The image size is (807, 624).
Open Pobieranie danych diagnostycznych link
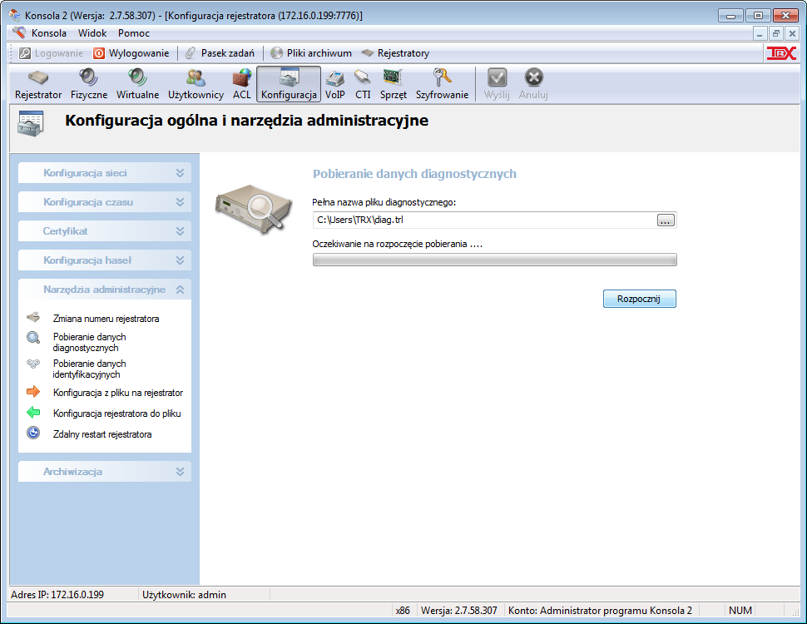click(90, 343)
